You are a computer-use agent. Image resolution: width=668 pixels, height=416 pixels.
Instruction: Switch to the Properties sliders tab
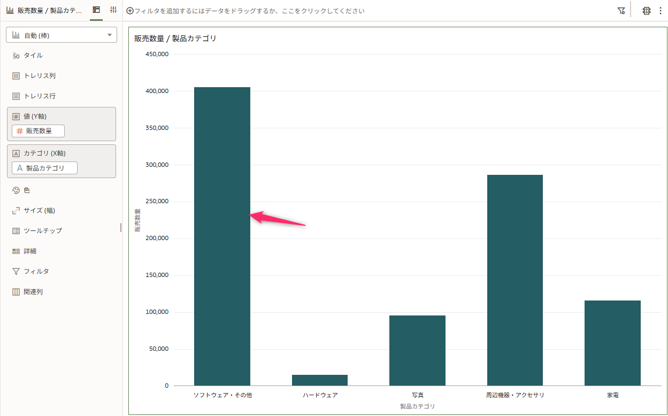pos(113,10)
